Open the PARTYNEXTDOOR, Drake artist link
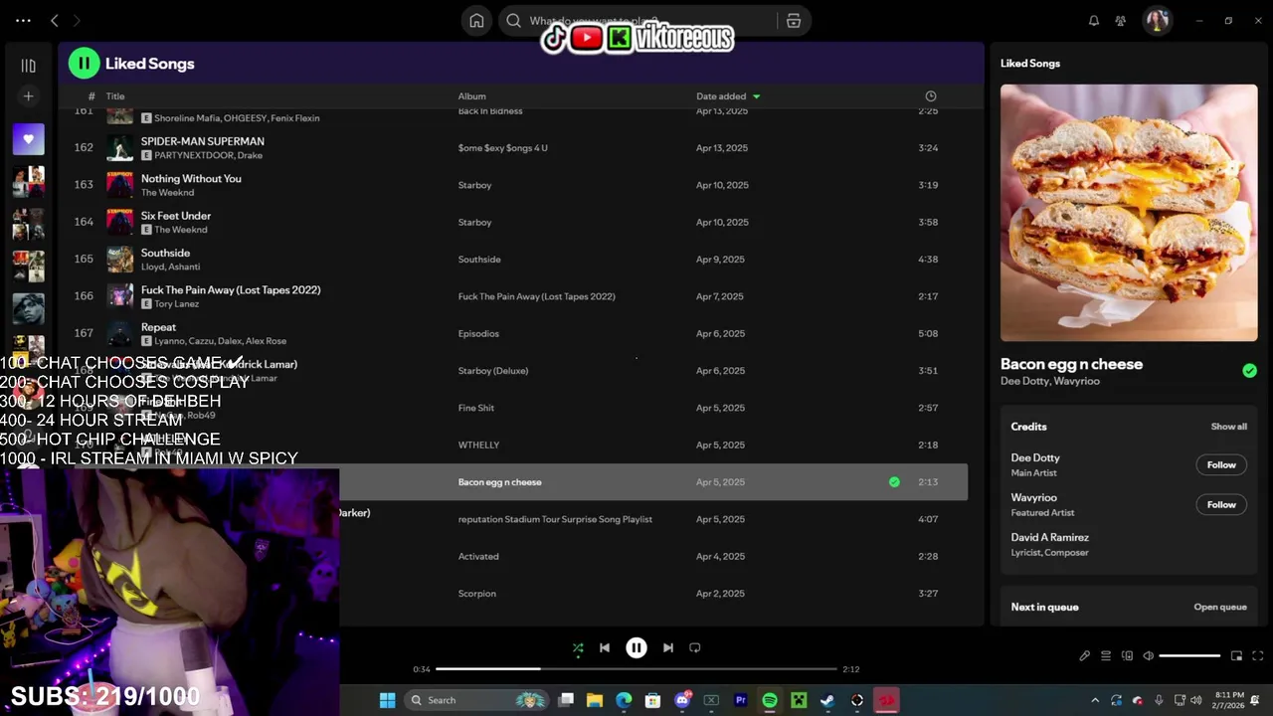Screen dimensions: 1273x716 coord(208,155)
